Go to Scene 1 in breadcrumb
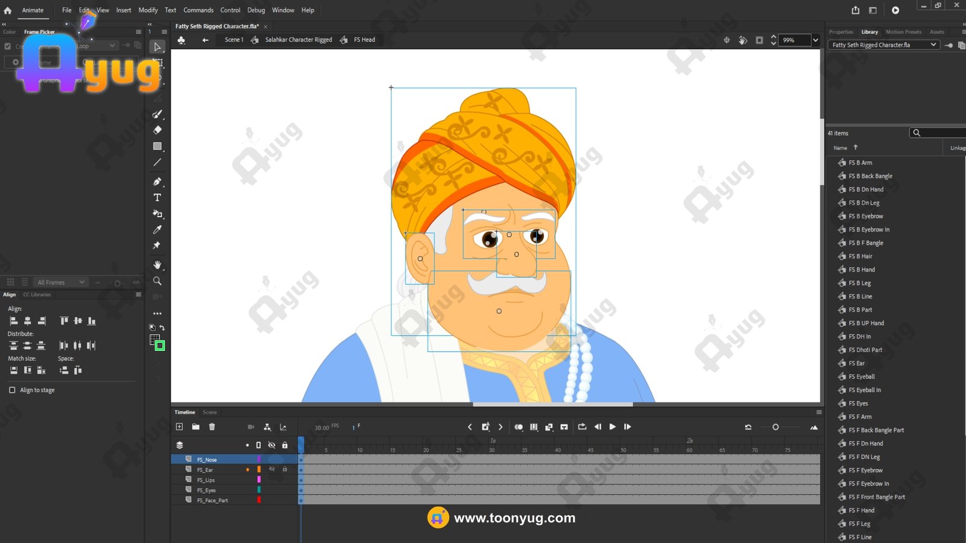Image resolution: width=966 pixels, height=543 pixels. 234,40
